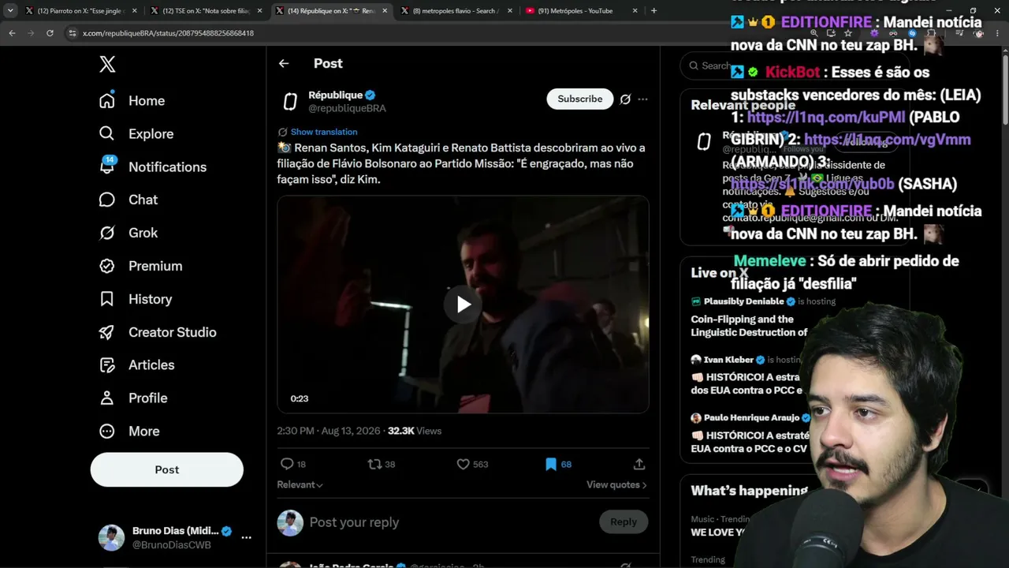Screen dimensions: 1009x568
Task: Switch to the TSE on X browser tab
Action: point(205,11)
